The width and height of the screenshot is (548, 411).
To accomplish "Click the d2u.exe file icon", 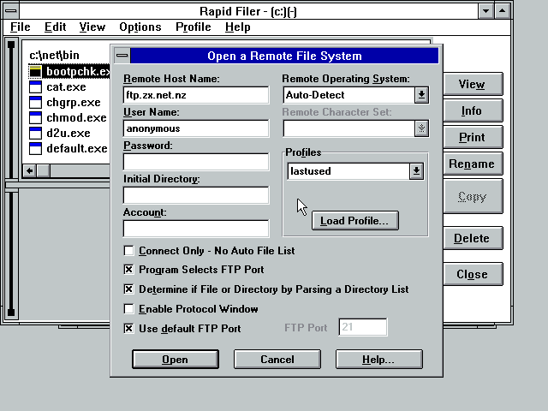I will click(x=35, y=134).
